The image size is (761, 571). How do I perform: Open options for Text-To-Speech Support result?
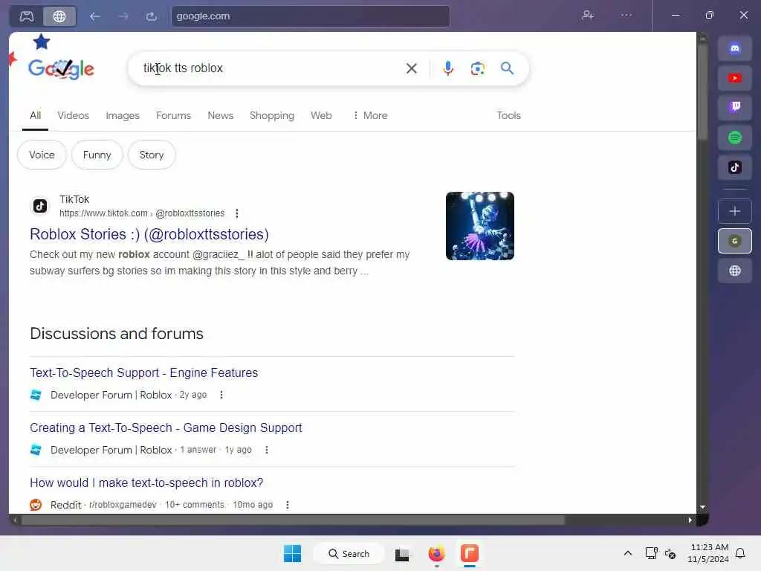[221, 395]
